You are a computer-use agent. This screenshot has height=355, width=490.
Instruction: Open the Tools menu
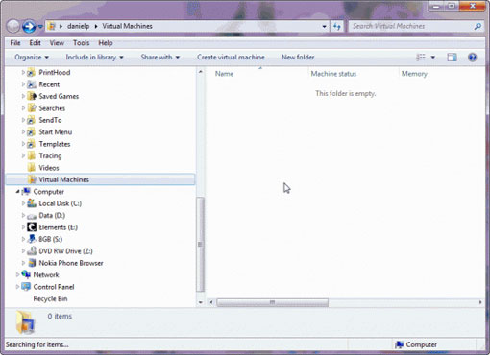(x=81, y=43)
